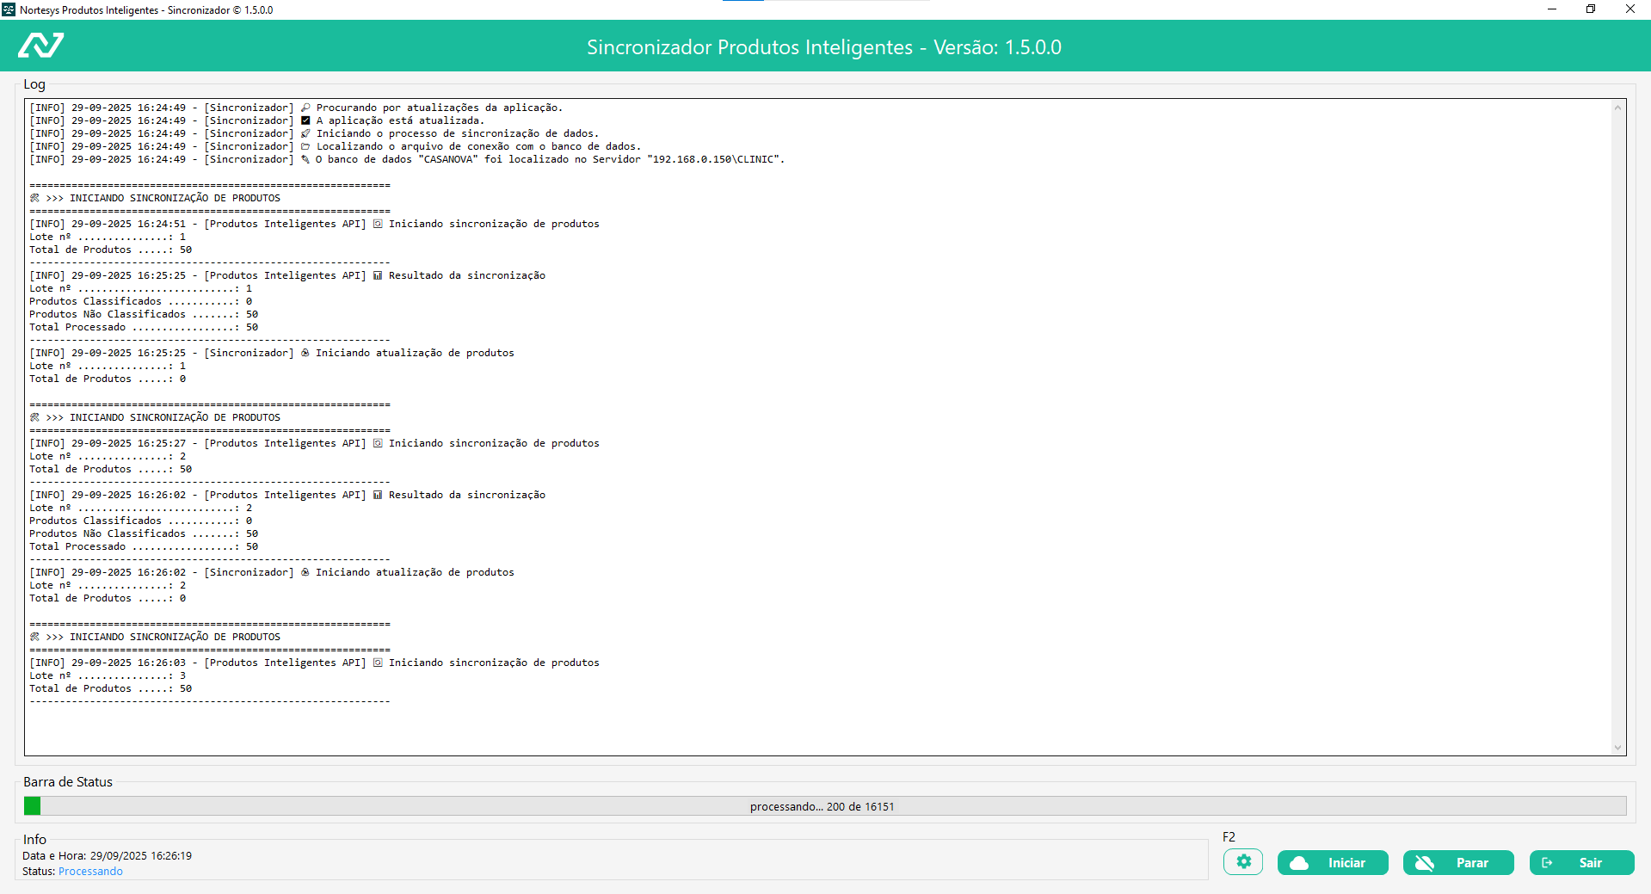Image resolution: width=1651 pixels, height=894 pixels.
Task: Exit the application using the Sair button
Action: coord(1581,863)
